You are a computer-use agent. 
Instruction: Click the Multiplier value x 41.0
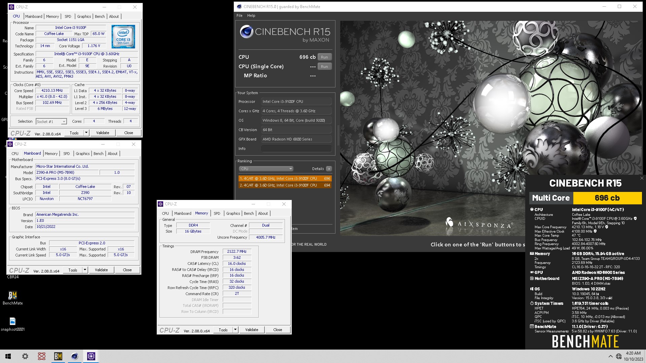click(52, 97)
